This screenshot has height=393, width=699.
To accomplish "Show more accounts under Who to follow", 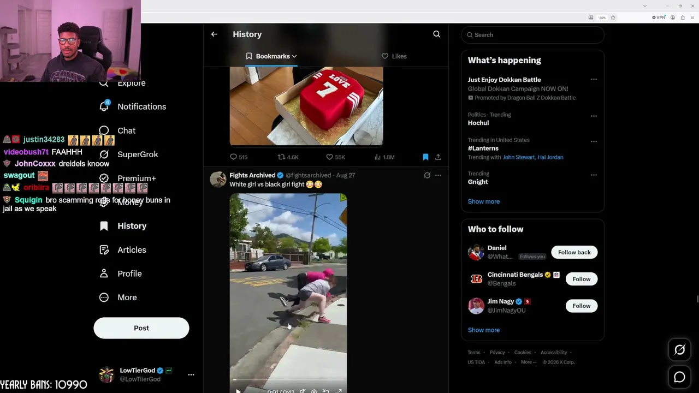I will (x=484, y=330).
